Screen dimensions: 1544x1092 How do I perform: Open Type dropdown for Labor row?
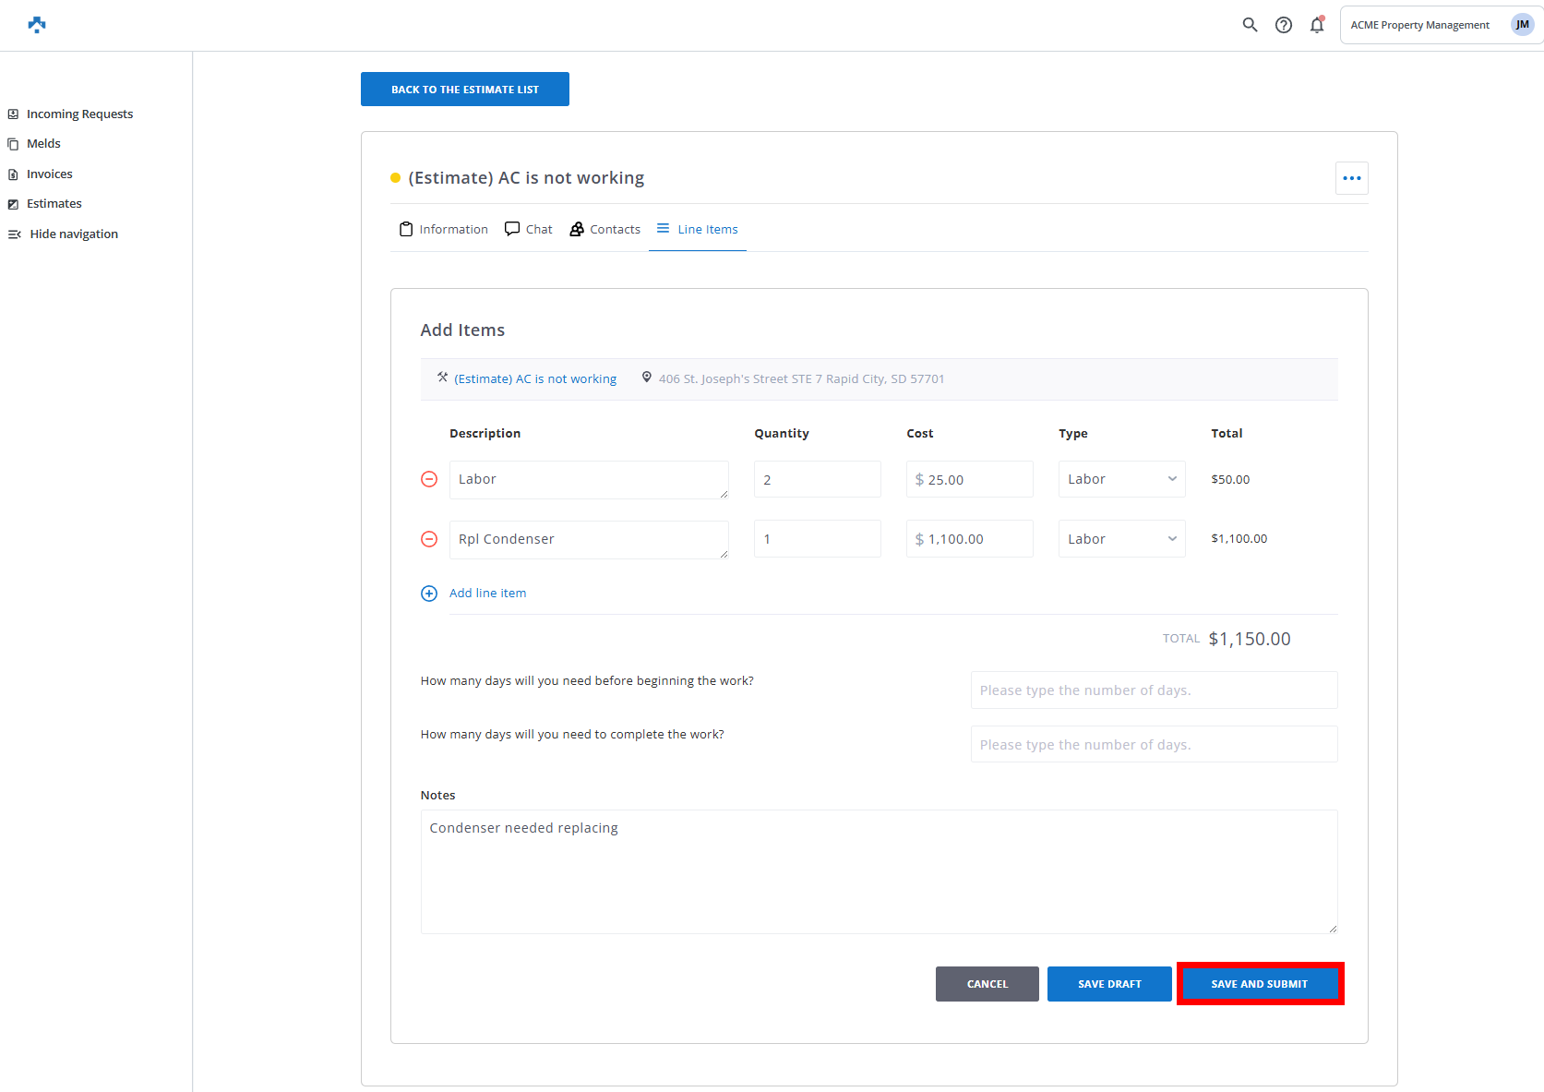tap(1121, 479)
